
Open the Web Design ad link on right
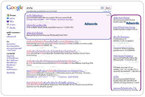pos(124,28)
